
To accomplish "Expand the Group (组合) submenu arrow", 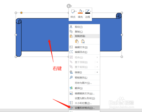I will 97,57.
